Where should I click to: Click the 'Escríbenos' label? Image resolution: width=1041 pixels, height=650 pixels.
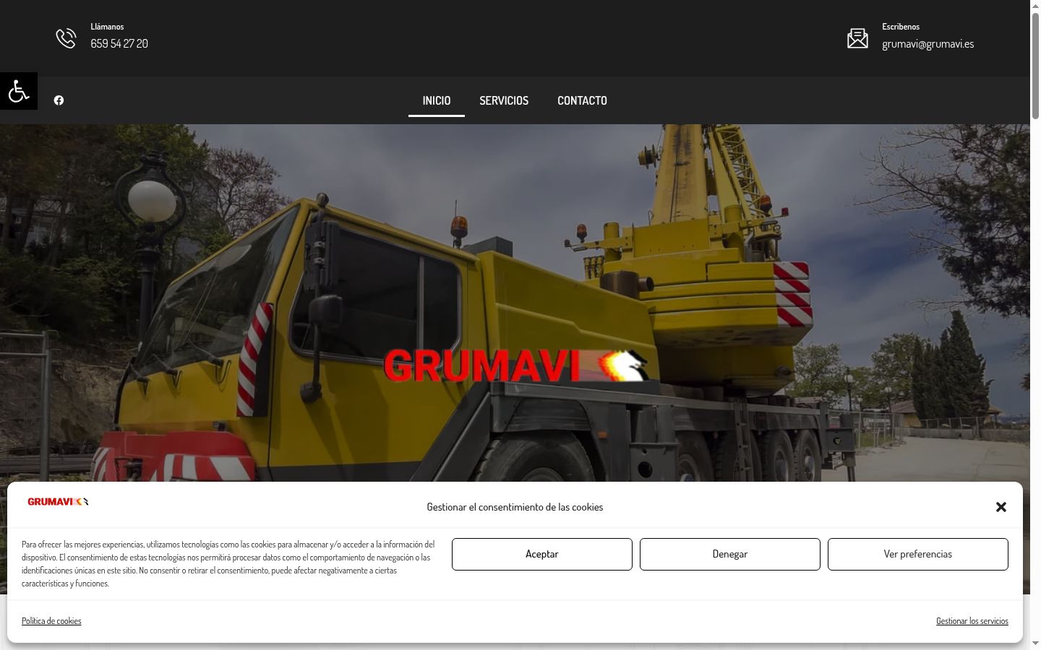tap(901, 27)
